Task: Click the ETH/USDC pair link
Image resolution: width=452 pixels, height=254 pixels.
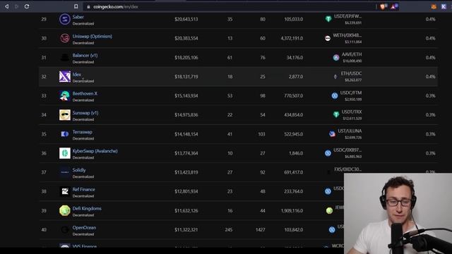Action: pyautogui.click(x=351, y=73)
